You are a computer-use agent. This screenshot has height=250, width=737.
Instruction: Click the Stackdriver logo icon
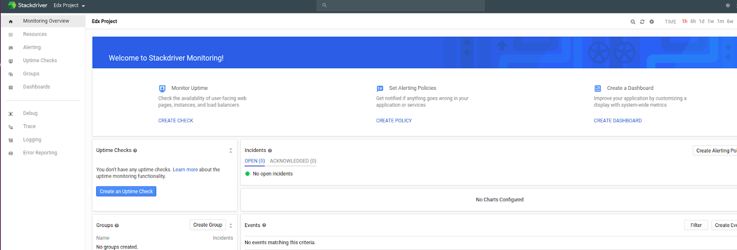(x=12, y=5)
